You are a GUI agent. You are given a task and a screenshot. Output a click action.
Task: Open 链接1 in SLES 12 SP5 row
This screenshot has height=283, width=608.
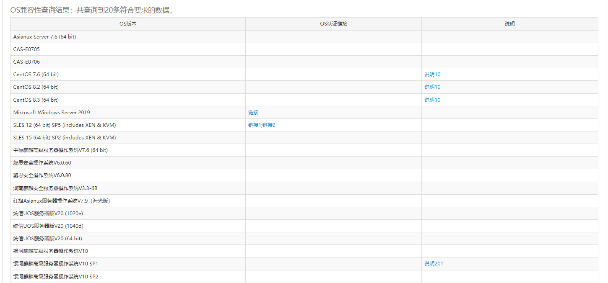coord(255,125)
